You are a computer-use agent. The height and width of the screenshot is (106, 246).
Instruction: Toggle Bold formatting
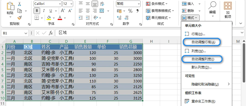37,11
